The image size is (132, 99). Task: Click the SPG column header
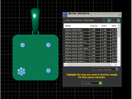(x=114, y=26)
